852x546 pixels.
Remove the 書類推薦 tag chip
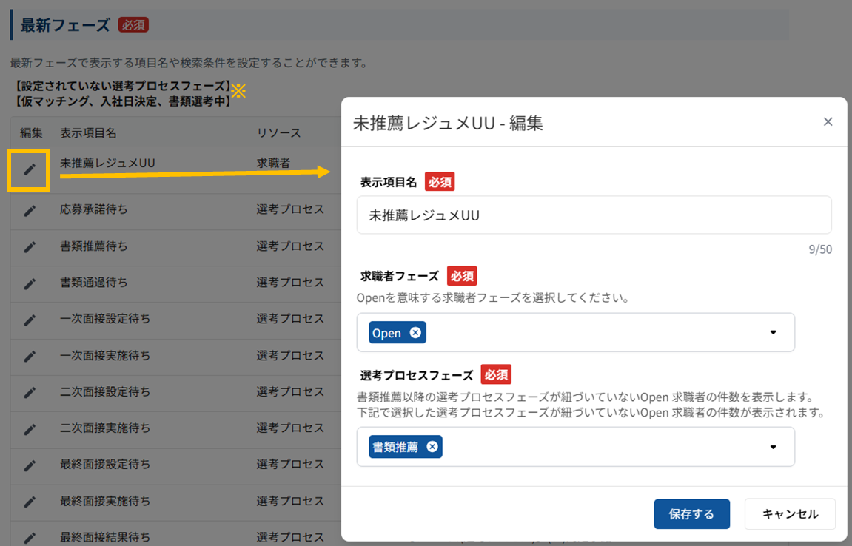(x=432, y=447)
